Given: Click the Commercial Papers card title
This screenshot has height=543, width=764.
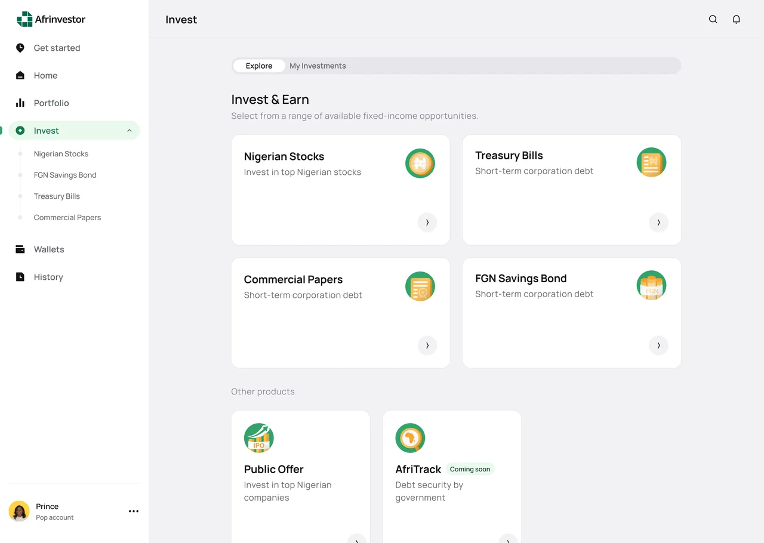Looking at the screenshot, I should click(293, 279).
